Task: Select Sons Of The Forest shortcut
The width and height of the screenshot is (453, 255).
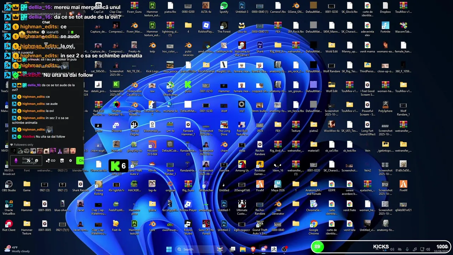Action: 206,227
